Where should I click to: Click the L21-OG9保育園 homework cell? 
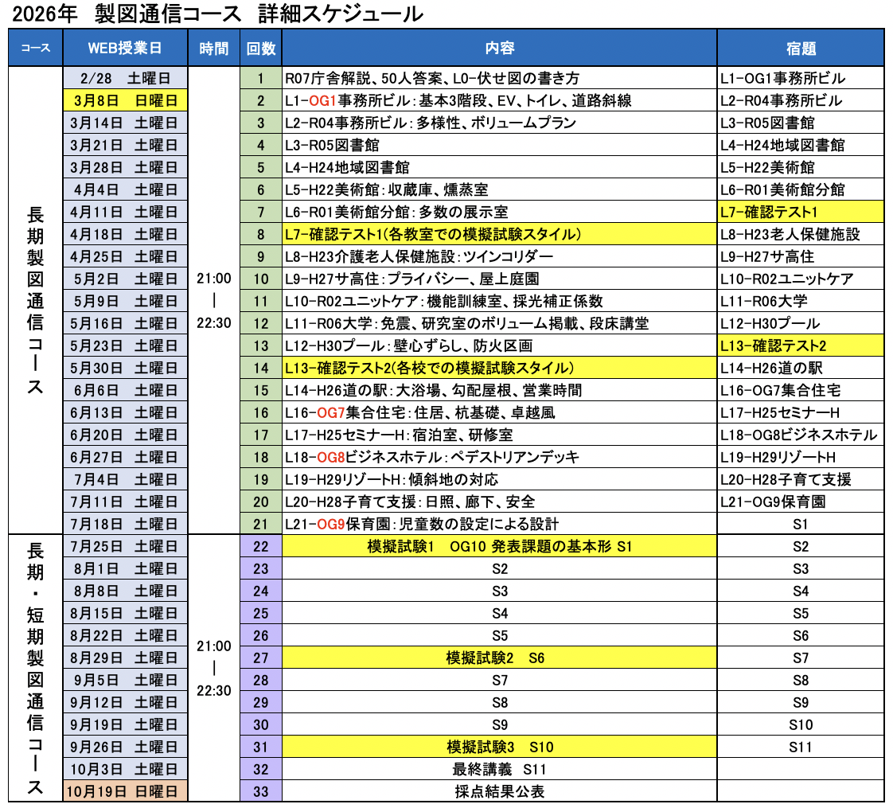click(800, 502)
